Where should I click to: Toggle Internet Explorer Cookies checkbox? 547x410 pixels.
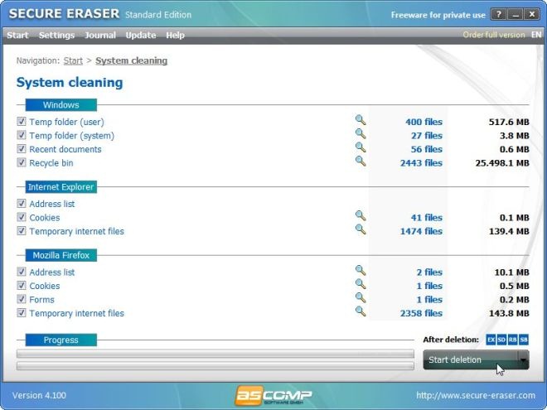[22, 217]
